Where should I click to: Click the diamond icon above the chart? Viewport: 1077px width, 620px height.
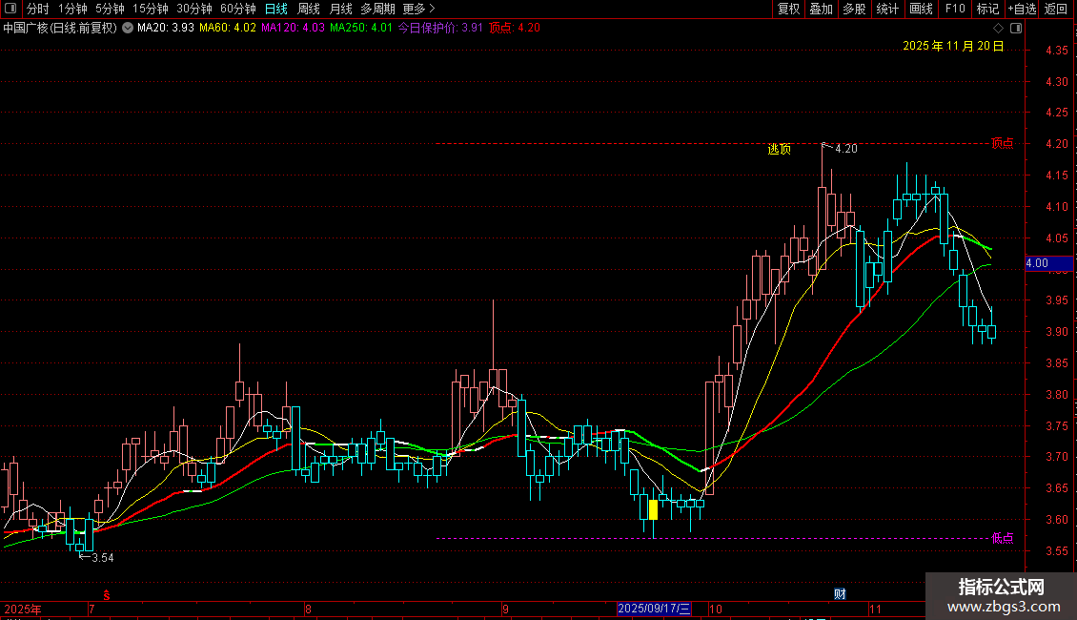[x=999, y=29]
